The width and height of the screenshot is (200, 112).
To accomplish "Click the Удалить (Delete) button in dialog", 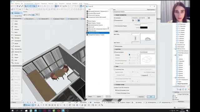I will coord(99,97).
